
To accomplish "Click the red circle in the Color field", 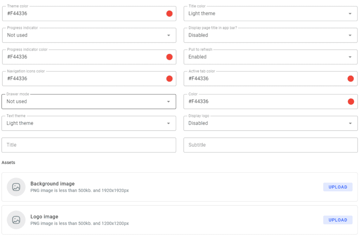I will pyautogui.click(x=351, y=101).
